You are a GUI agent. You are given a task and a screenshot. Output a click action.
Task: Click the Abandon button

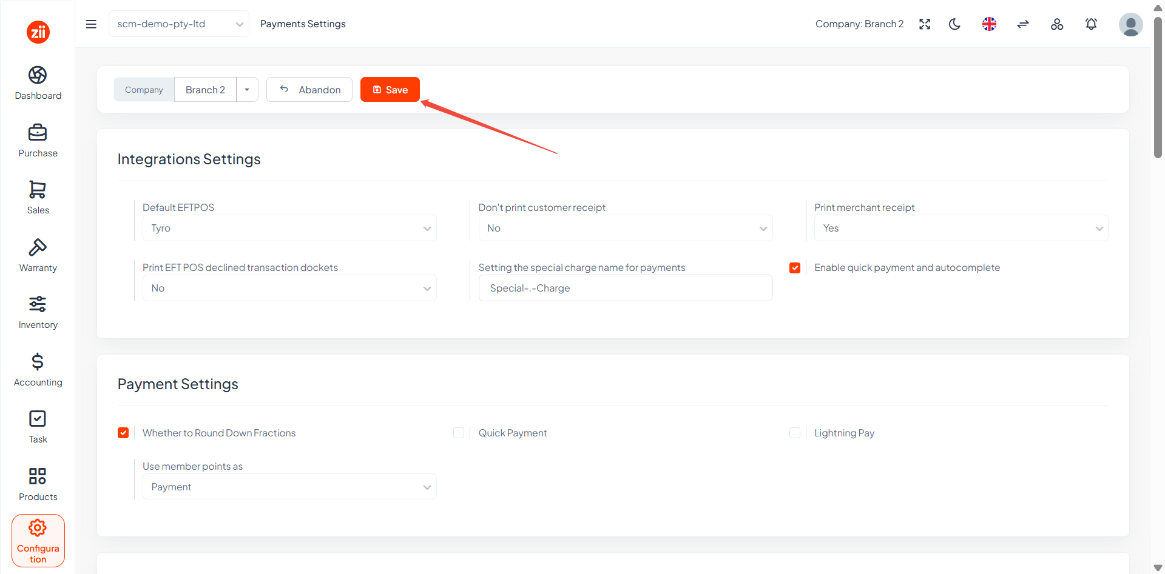click(x=309, y=90)
